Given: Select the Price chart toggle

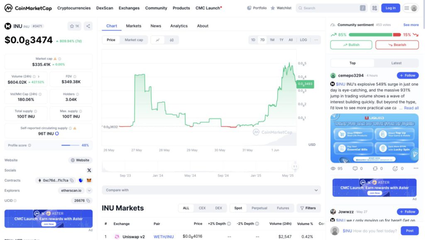Looking at the screenshot, I should (111, 40).
